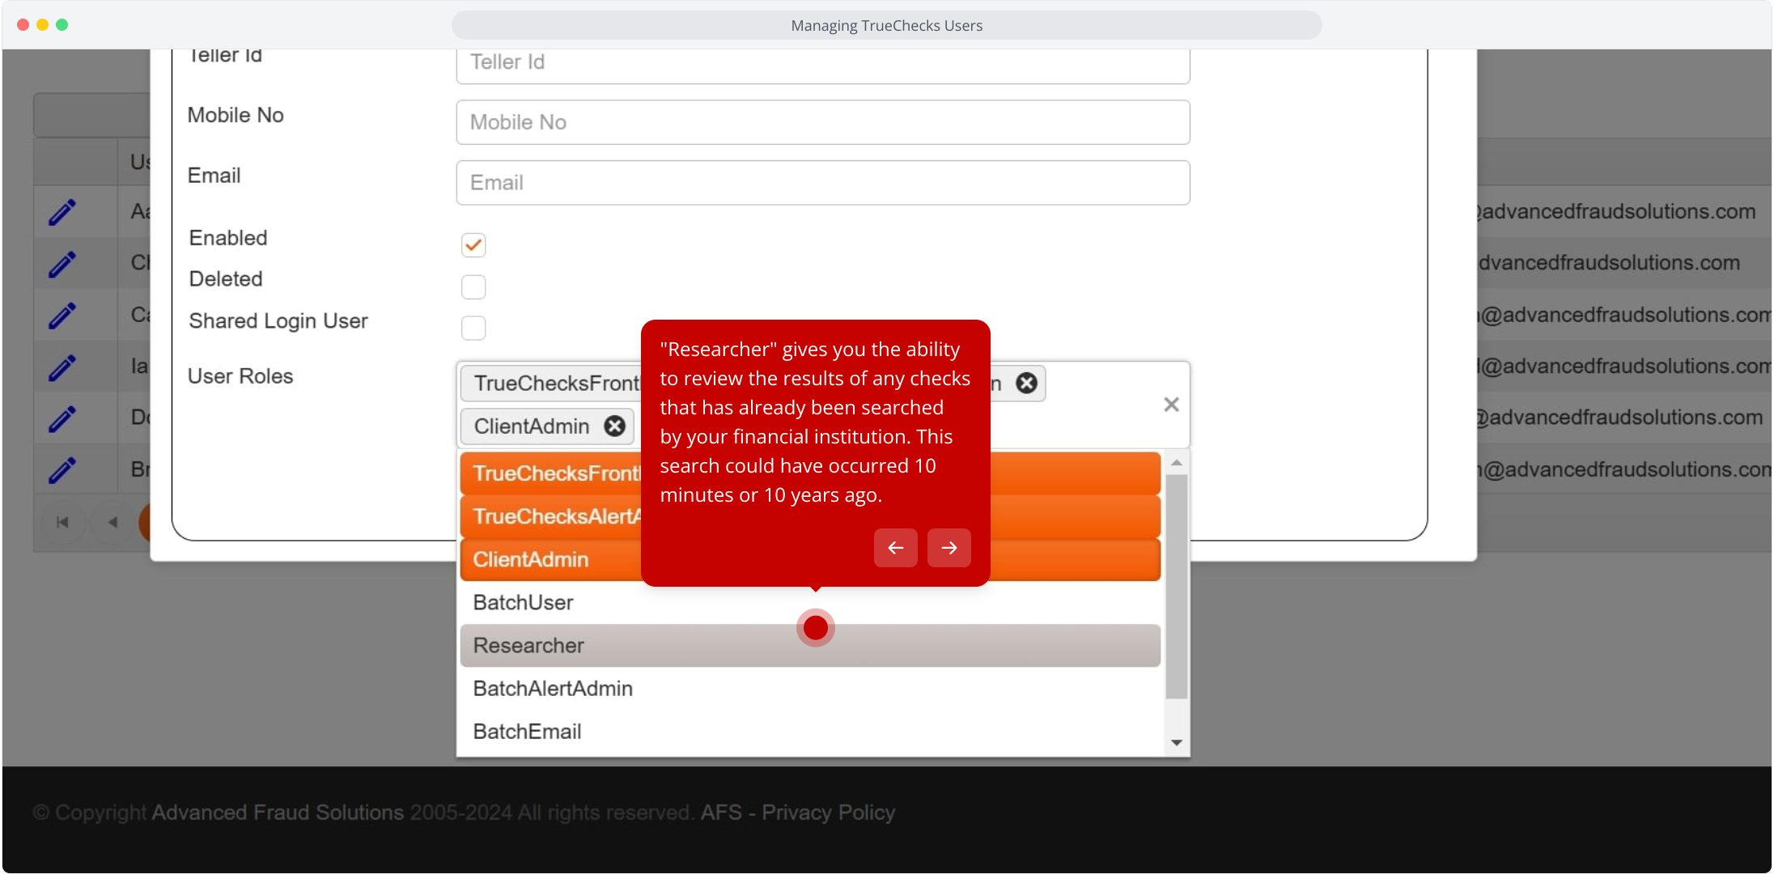Viewport: 1774px width, 874px height.
Task: Select Researcher from the roles list
Action: pyautogui.click(x=810, y=645)
